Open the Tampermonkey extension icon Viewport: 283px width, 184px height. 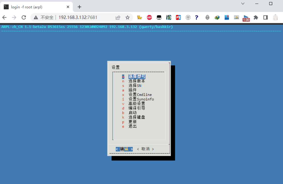pos(159,17)
